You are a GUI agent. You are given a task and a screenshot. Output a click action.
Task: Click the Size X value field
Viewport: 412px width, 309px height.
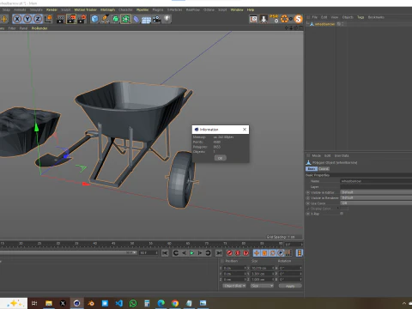point(261,268)
